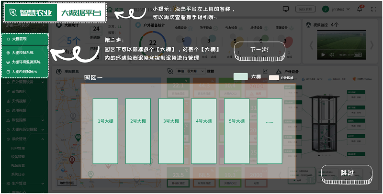This screenshot has height=194, width=383.
Task: Click the monitor display icon in header
Action: 286,9
